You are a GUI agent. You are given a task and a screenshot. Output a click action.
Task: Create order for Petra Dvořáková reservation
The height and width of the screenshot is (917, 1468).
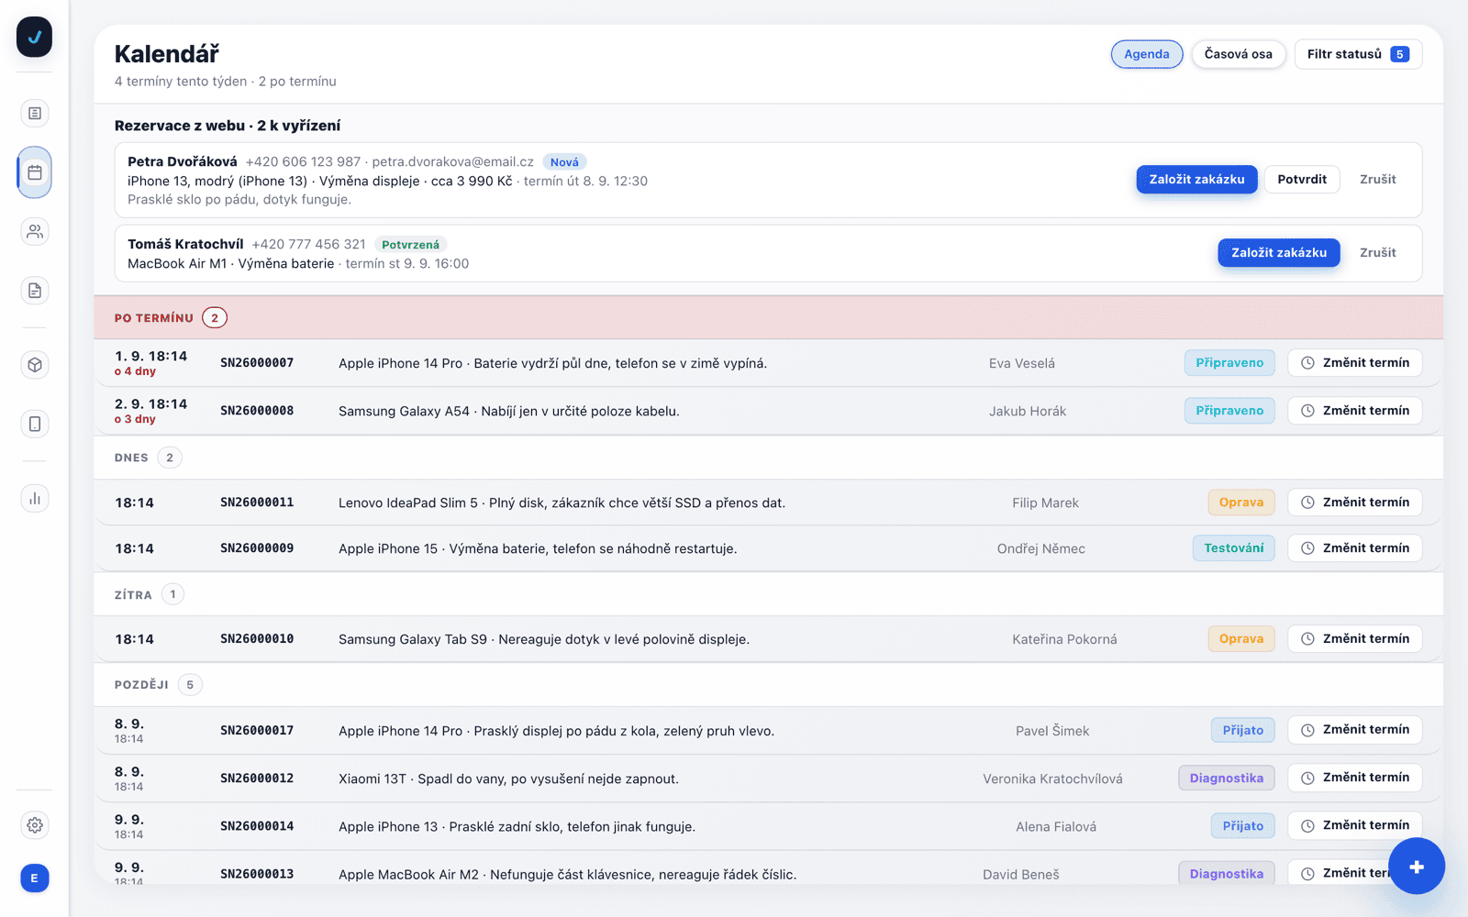pyautogui.click(x=1196, y=180)
